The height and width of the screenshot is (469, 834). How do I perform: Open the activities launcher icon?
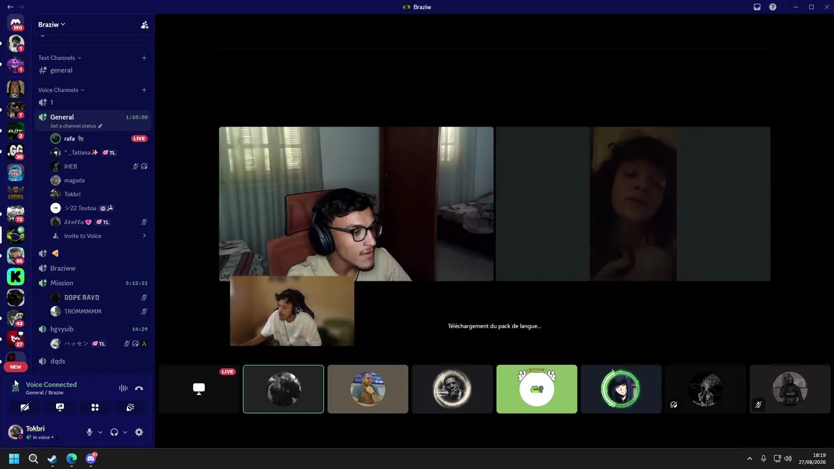(x=95, y=407)
